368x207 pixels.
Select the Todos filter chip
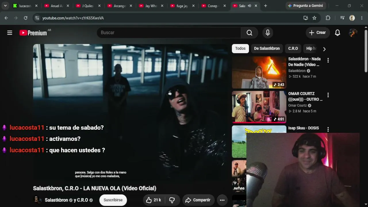coord(240,49)
